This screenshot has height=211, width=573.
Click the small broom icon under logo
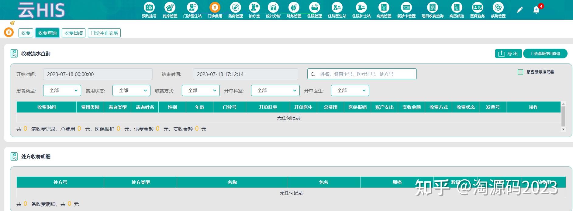pos(12,23)
